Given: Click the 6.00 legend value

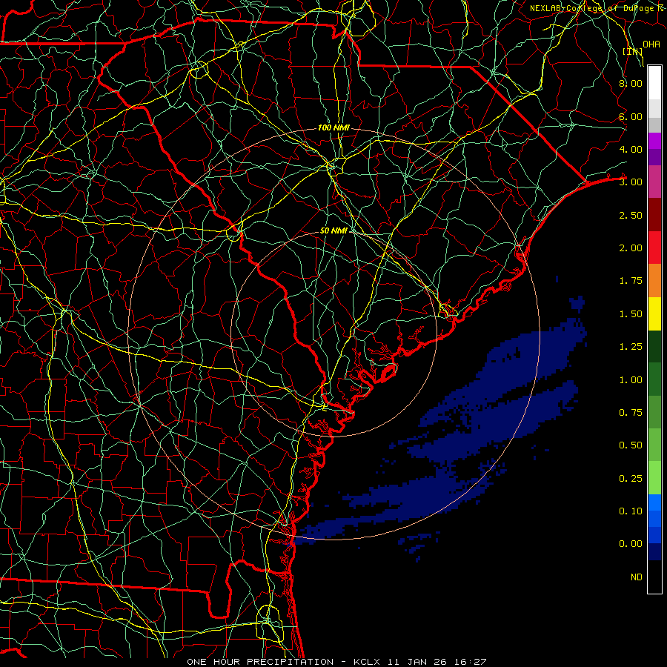Looking at the screenshot, I should 631,116.
